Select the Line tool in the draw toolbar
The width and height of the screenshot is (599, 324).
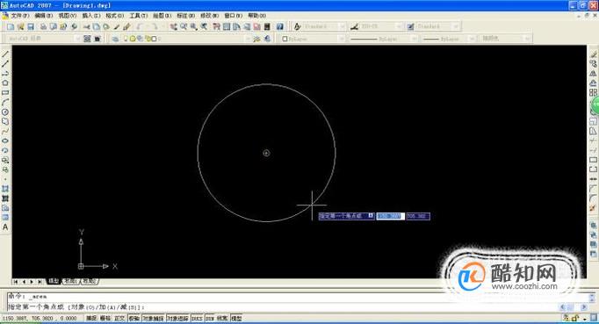5,54
